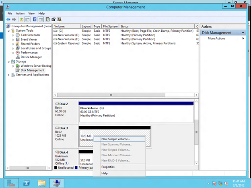Click the Up One Level folder icon
This screenshot has width=251, height=188.
[x=21, y=19]
